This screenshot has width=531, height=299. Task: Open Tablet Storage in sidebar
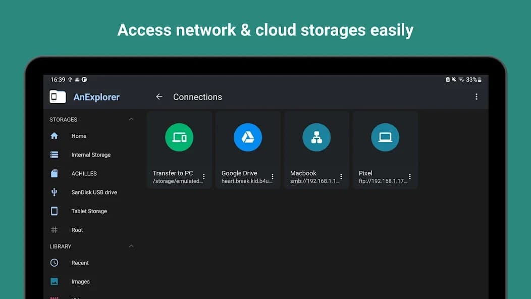pyautogui.click(x=89, y=211)
